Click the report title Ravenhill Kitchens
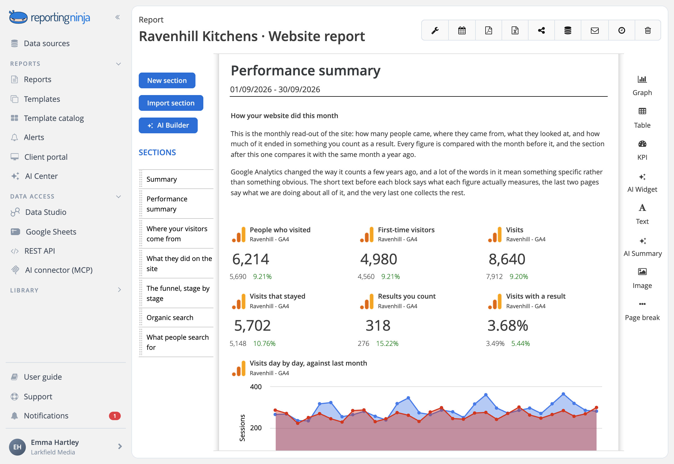 coord(252,36)
